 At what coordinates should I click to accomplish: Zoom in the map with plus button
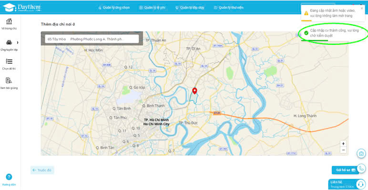coord(343,143)
